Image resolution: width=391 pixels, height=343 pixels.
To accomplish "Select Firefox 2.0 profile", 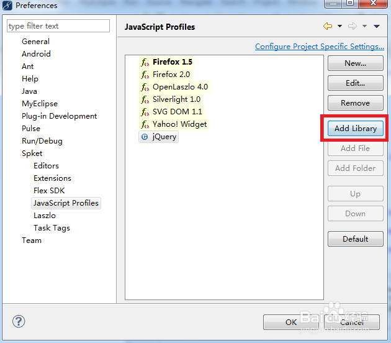I will point(171,75).
